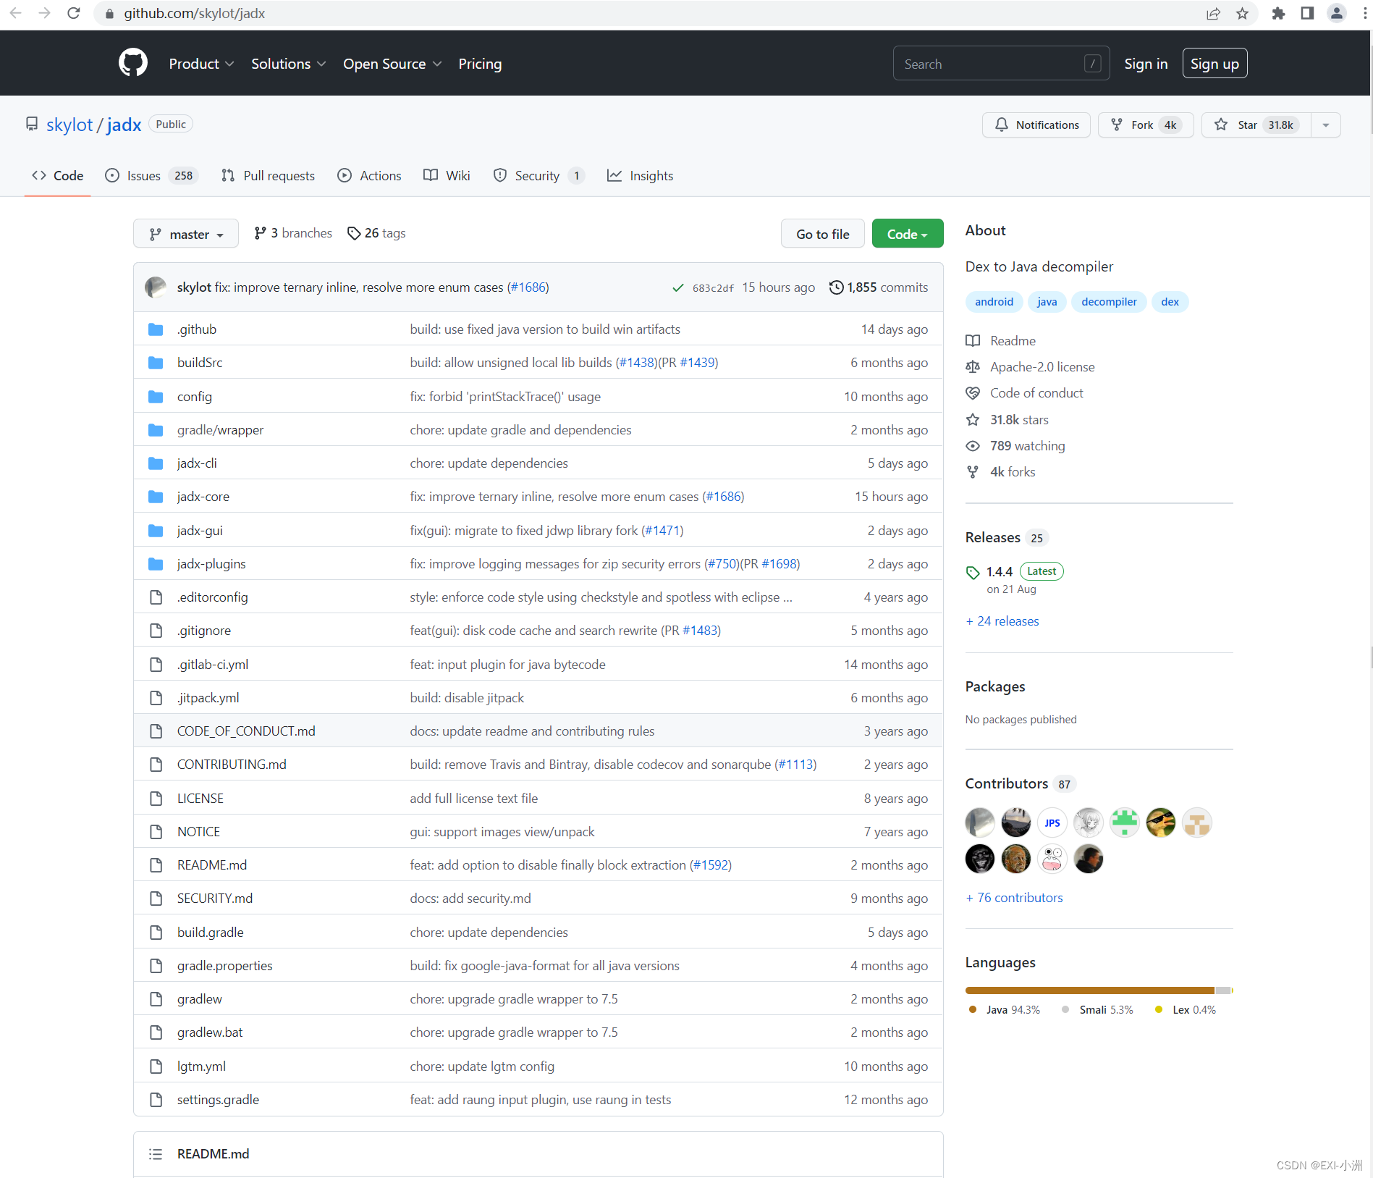Open the Insights tab
Viewport: 1373px width, 1178px height.
pos(640,175)
